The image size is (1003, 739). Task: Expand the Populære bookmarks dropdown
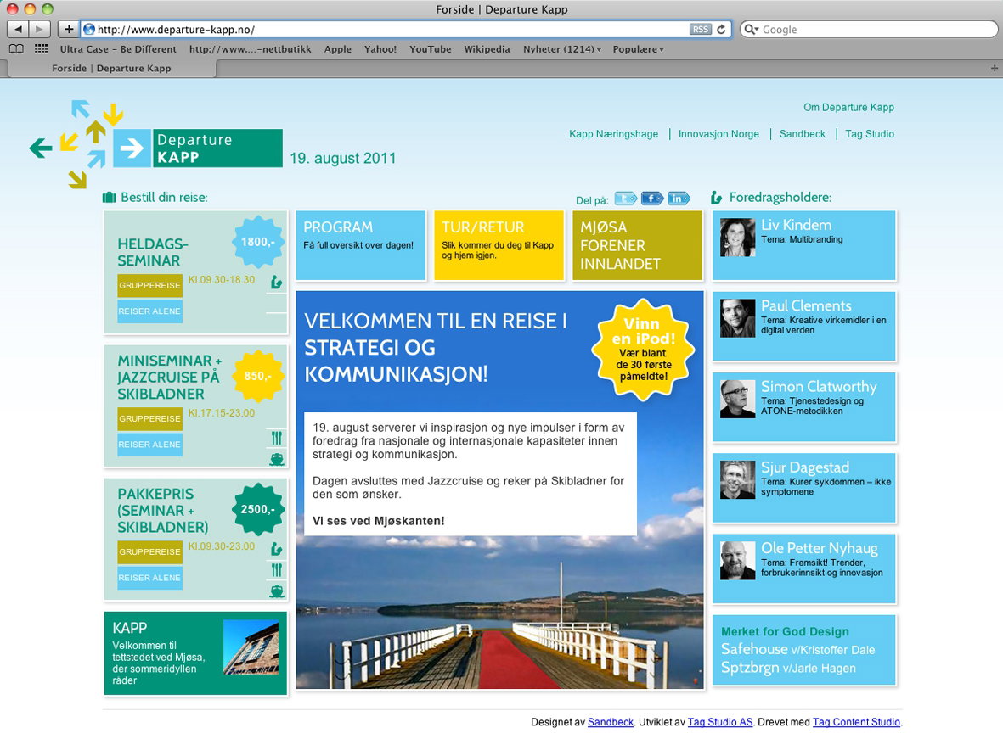[x=639, y=49]
